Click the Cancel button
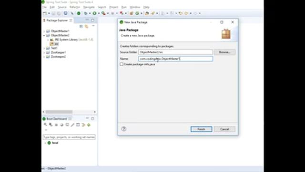 coord(224,129)
